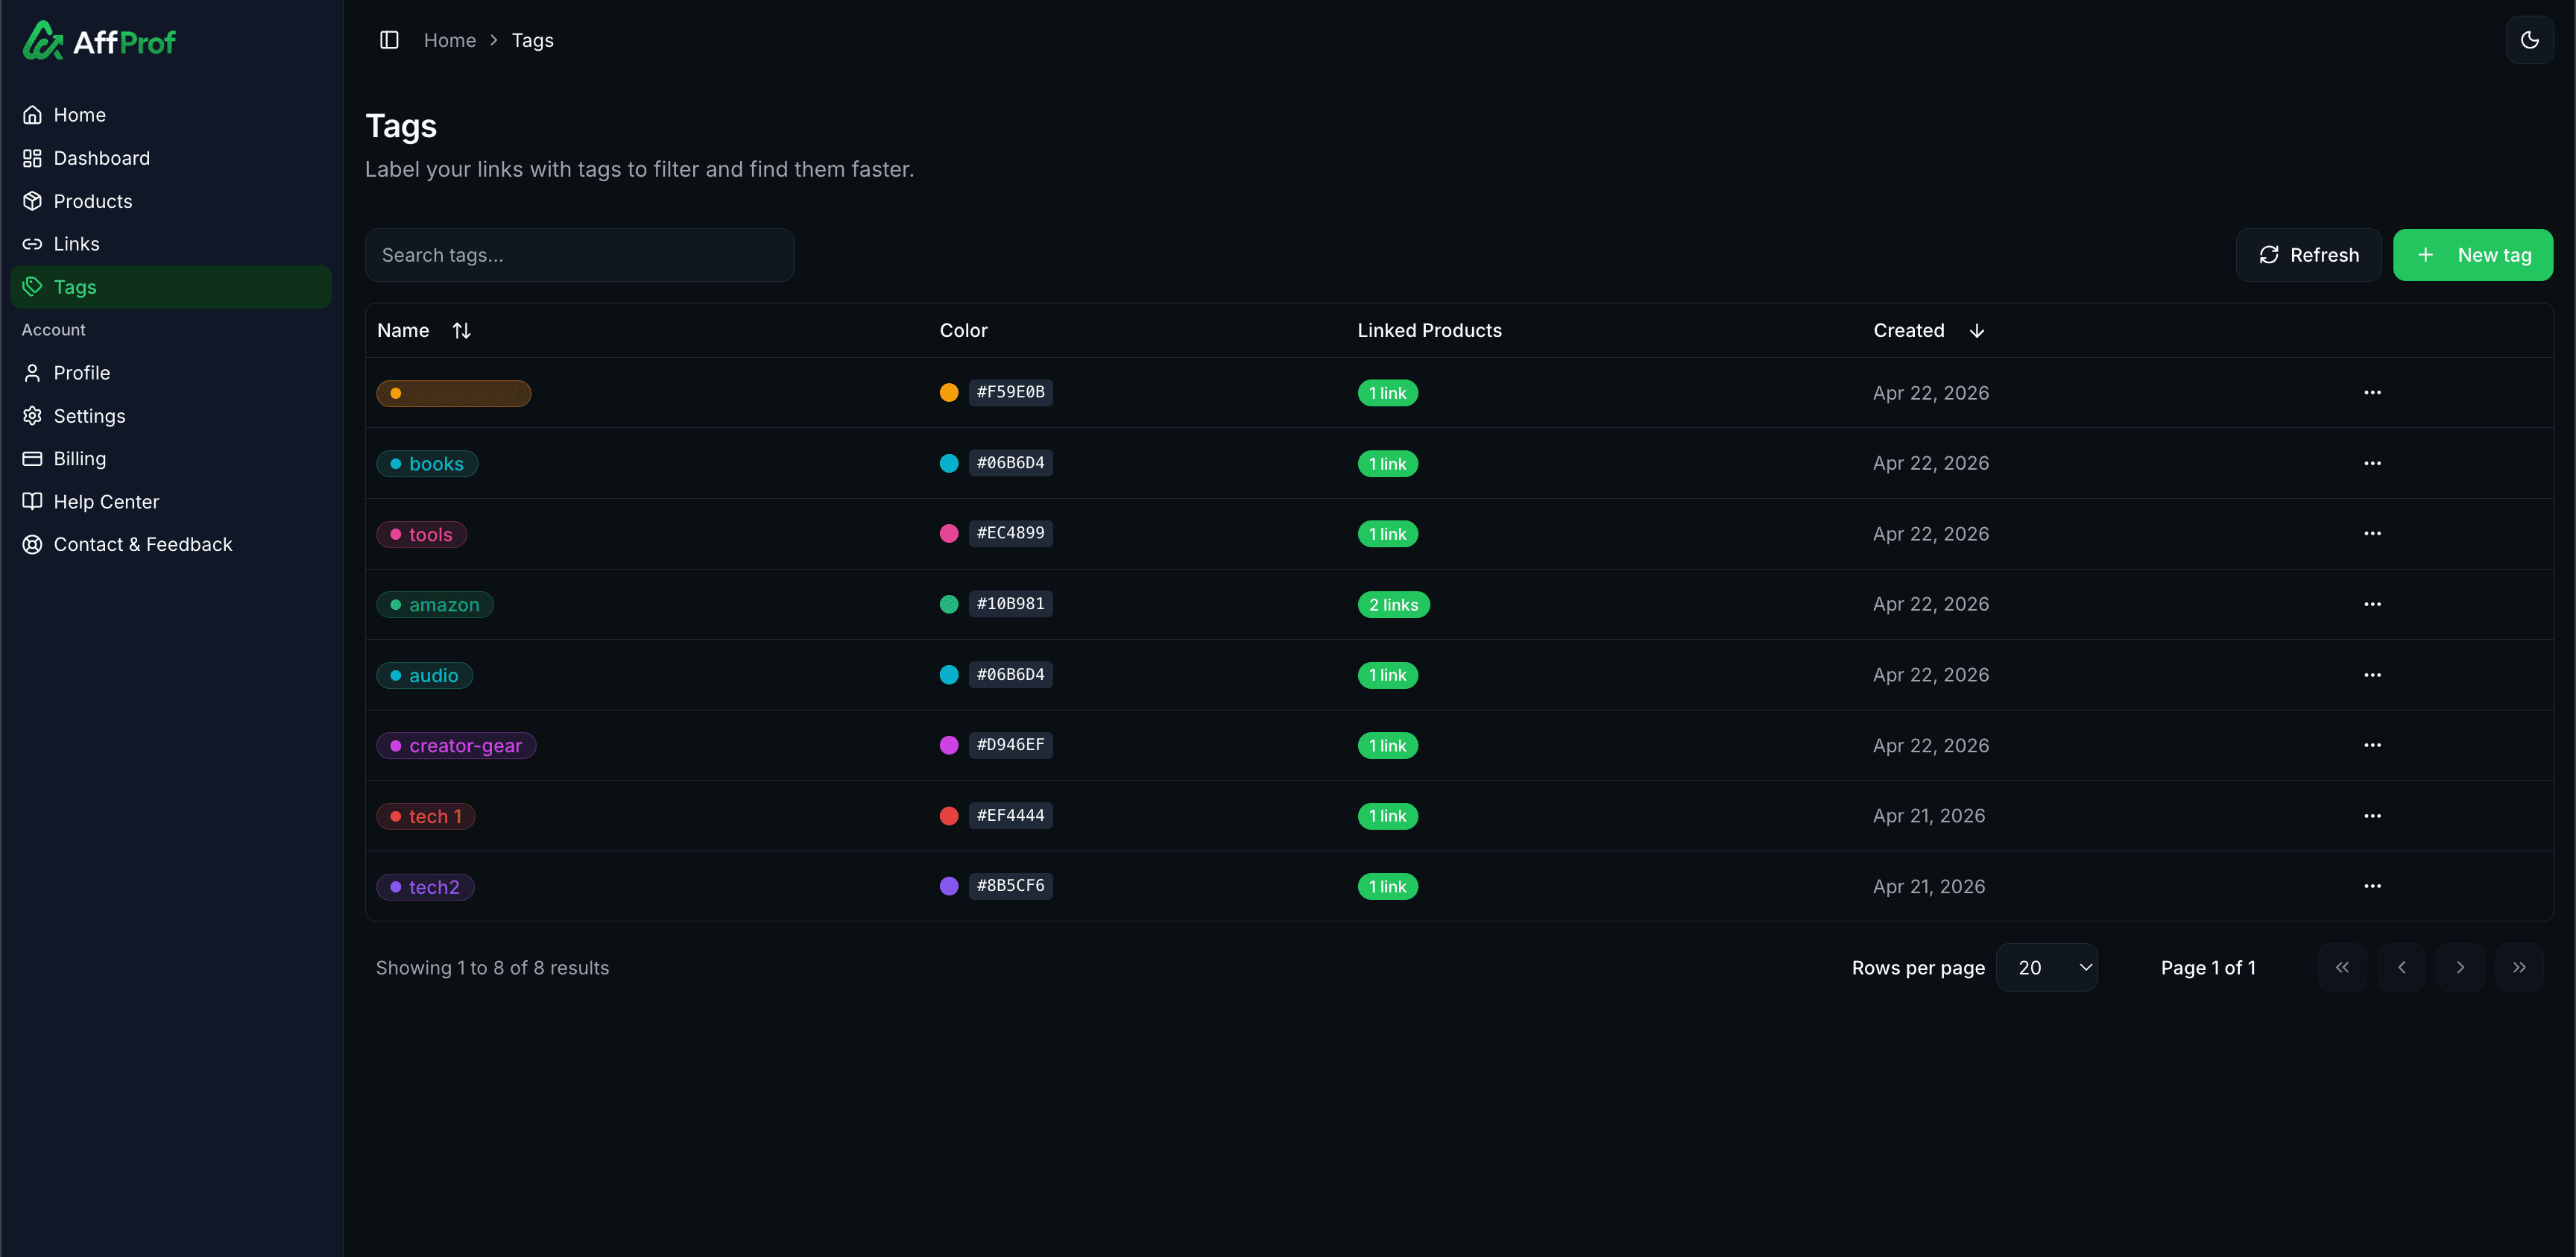The width and height of the screenshot is (2576, 1257).
Task: Open Links page in sidebar
Action: point(76,244)
